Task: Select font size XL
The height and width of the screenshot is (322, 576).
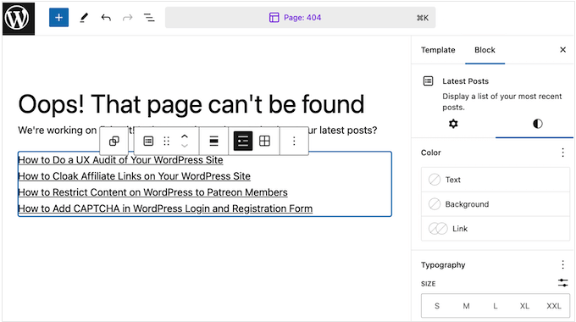Action: click(x=524, y=306)
